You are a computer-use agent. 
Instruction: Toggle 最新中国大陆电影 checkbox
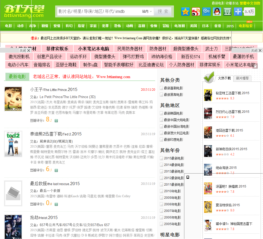161,120
